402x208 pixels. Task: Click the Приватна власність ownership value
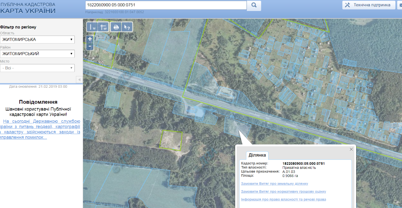pyautogui.click(x=299, y=168)
